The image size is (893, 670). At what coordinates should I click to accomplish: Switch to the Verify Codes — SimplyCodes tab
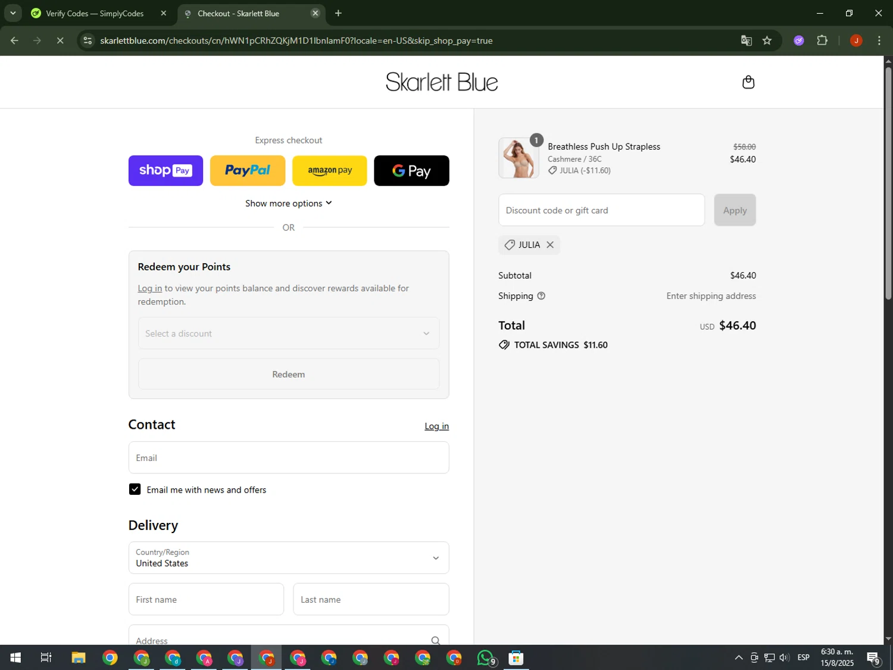(x=95, y=13)
